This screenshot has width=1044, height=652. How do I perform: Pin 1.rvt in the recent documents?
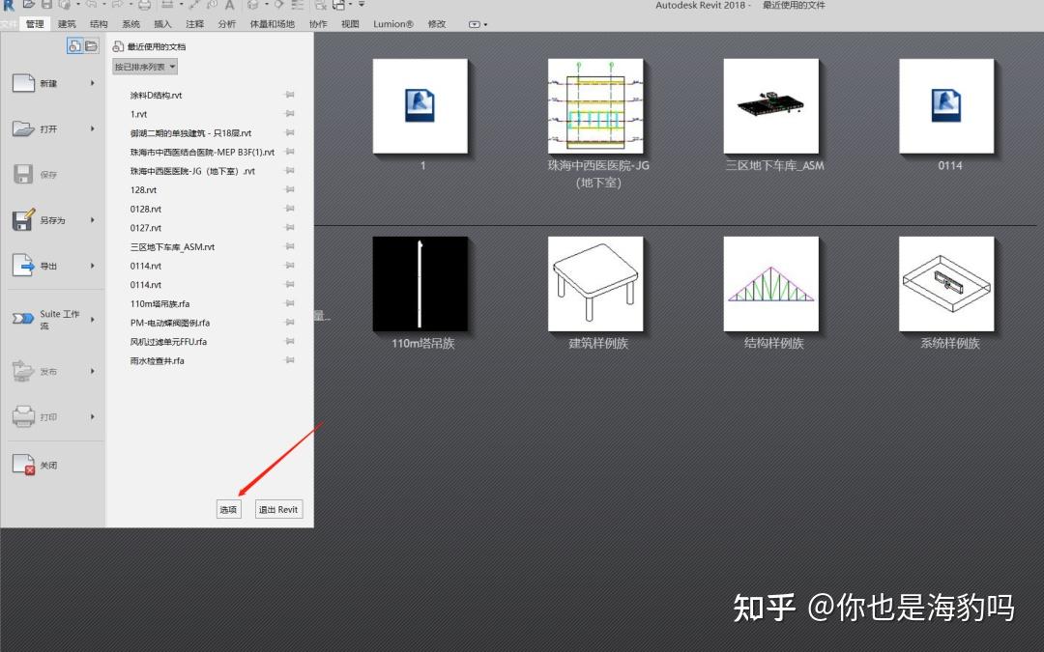290,114
